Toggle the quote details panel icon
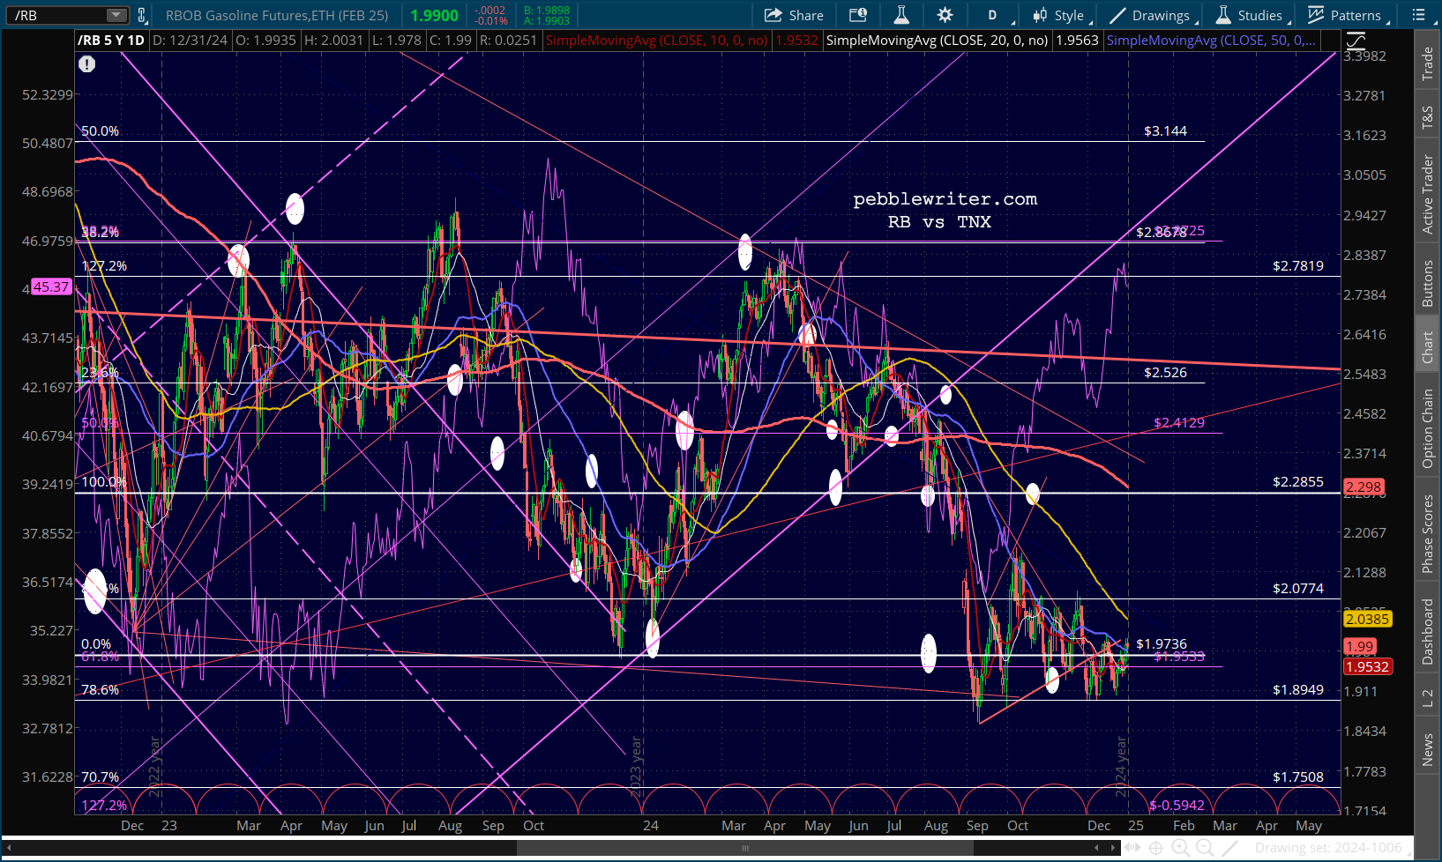The image size is (1442, 862). click(857, 15)
